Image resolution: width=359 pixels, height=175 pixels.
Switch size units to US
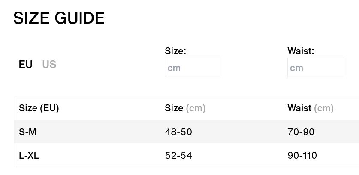pos(49,65)
